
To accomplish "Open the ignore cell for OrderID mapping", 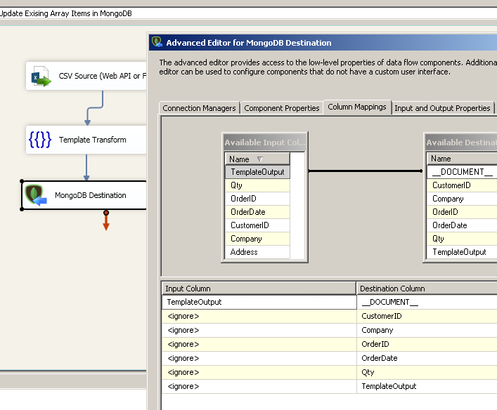I will (x=259, y=344).
